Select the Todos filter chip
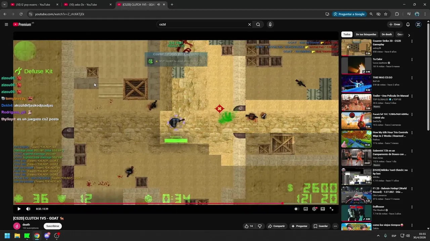This screenshot has height=241, width=430. click(347, 34)
